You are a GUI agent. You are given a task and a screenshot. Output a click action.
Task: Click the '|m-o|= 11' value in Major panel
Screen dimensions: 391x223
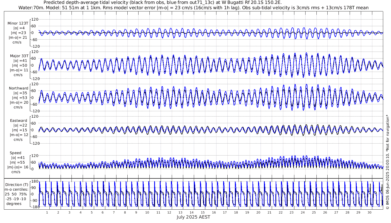[x=18, y=70]
